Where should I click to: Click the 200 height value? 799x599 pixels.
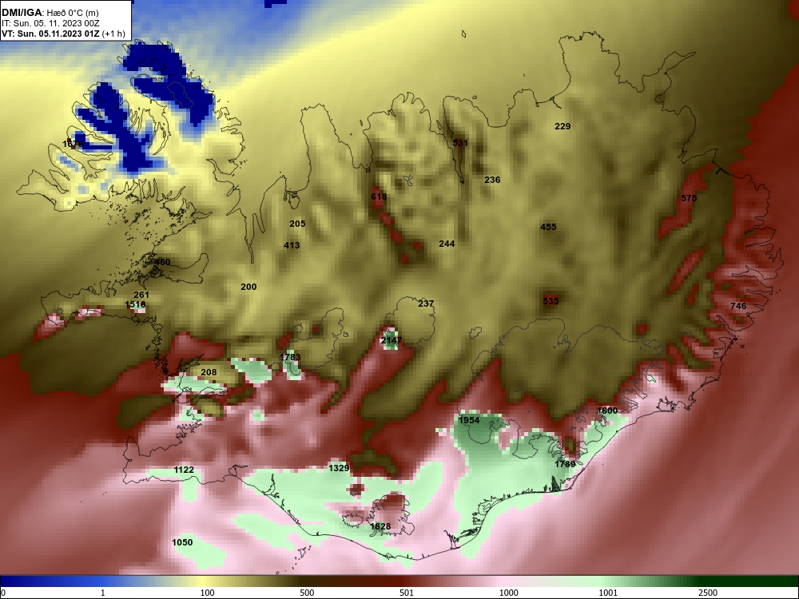click(x=248, y=288)
